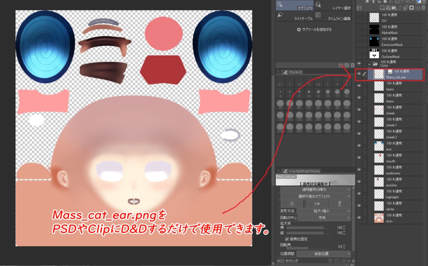Viewport: 428px width, 266px height.
Task: Enable the 縦横比固定 aspect ratio checkbox
Action: [x=287, y=239]
